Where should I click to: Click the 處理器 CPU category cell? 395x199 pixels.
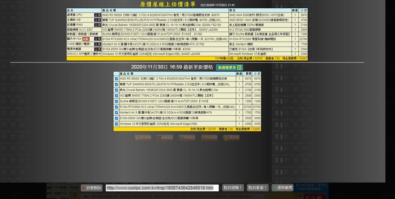coord(84,15)
